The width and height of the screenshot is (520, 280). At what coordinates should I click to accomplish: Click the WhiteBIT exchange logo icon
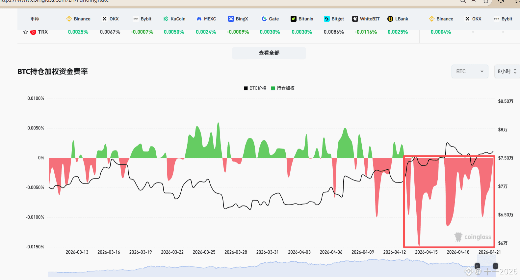click(355, 19)
